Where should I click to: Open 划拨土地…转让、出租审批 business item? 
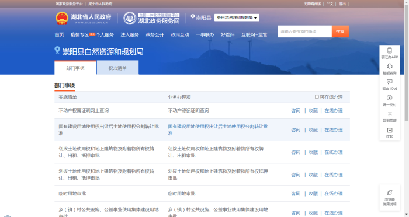coord(216,152)
